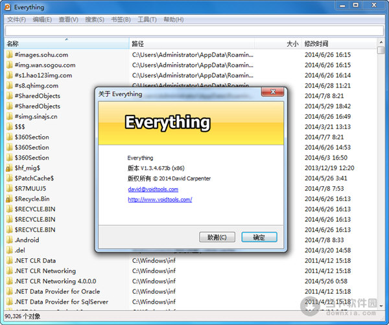Screen dimensions: 389x325
Task: Select the #simg.sinajs.cn entry
Action: click(36, 117)
